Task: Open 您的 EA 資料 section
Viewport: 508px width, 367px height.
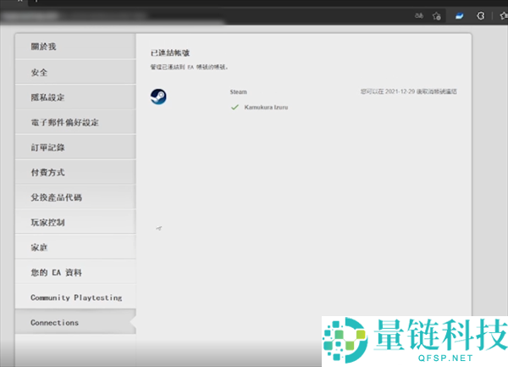Action: 75,273
